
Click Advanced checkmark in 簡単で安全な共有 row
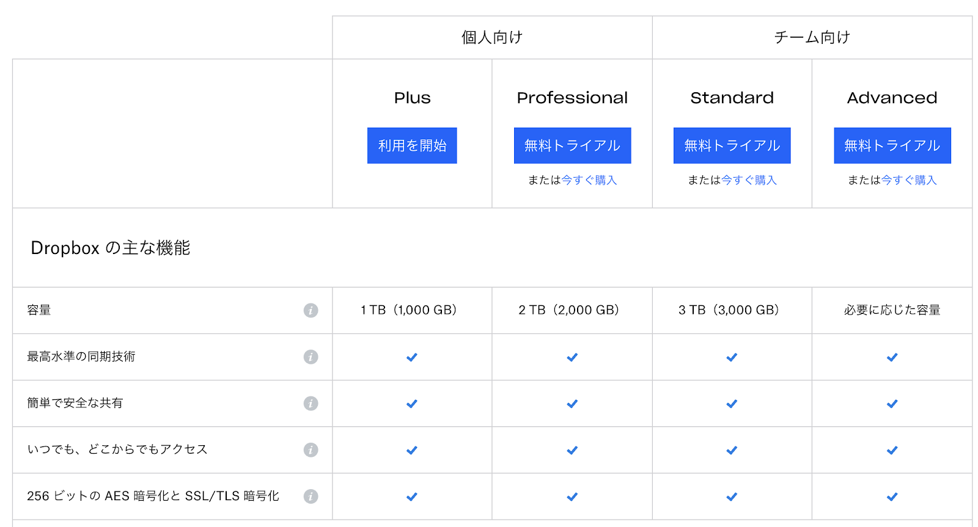click(892, 404)
